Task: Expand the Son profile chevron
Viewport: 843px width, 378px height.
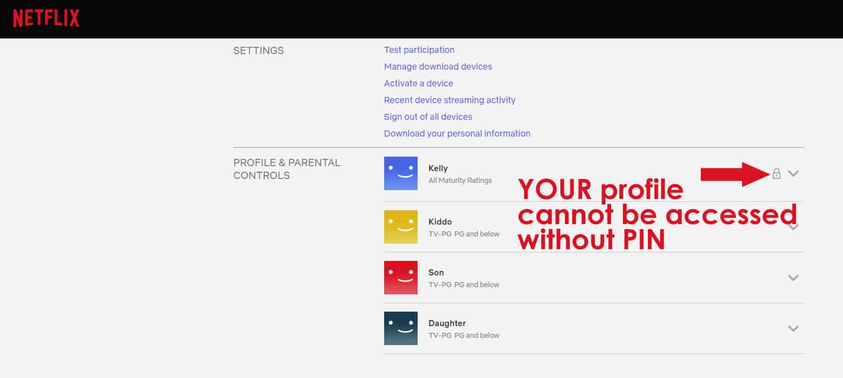Action: 793,278
